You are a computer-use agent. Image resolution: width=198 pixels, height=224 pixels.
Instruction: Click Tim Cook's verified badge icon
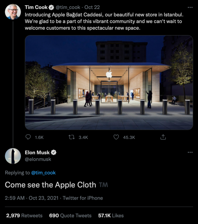click(x=51, y=7)
